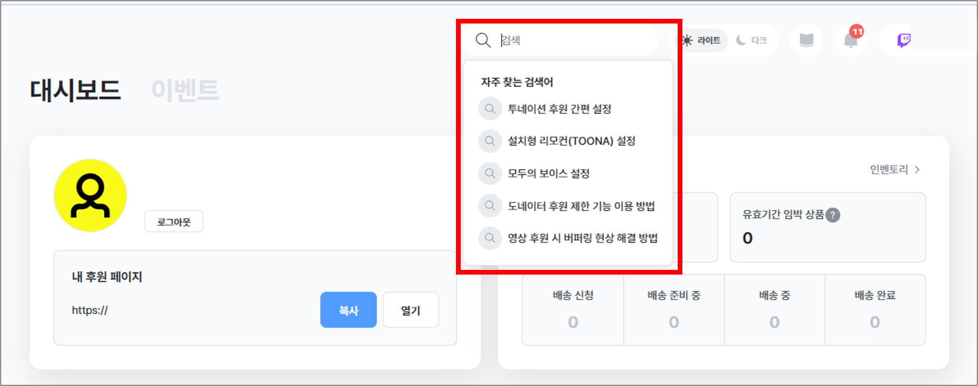The height and width of the screenshot is (386, 978).
Task: Open the guide book icon
Action: 806,40
